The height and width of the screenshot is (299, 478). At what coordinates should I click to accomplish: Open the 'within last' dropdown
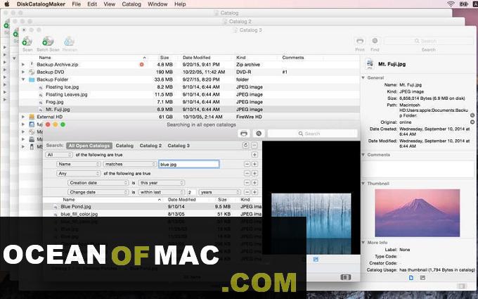pos(162,192)
